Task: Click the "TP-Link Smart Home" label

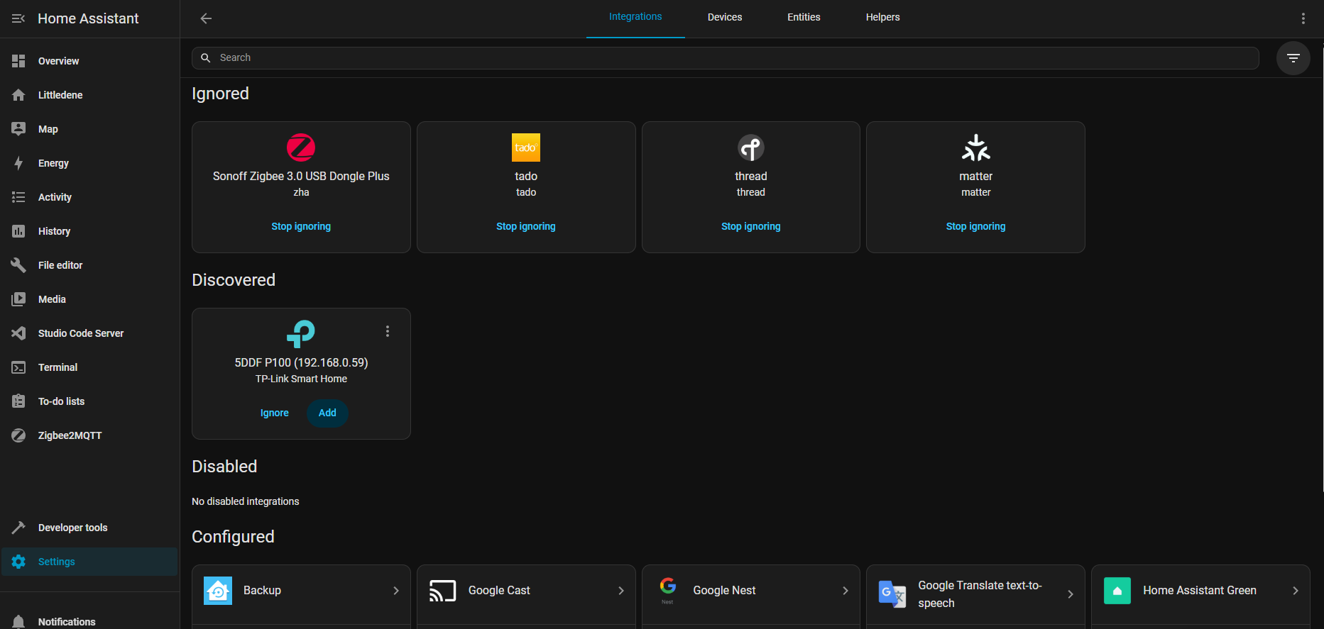Action: tap(301, 379)
